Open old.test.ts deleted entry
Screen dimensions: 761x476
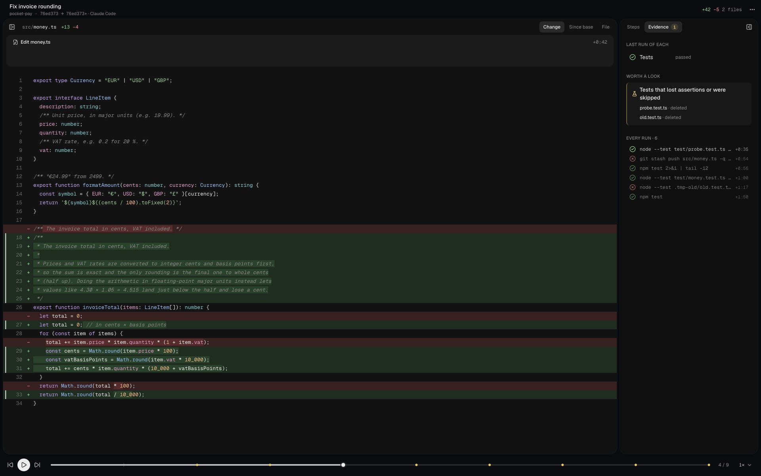pyautogui.click(x=660, y=117)
